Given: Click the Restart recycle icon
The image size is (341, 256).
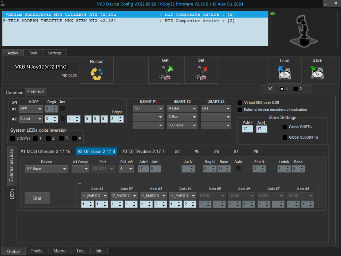Looking at the screenshot, I should click(97, 74).
